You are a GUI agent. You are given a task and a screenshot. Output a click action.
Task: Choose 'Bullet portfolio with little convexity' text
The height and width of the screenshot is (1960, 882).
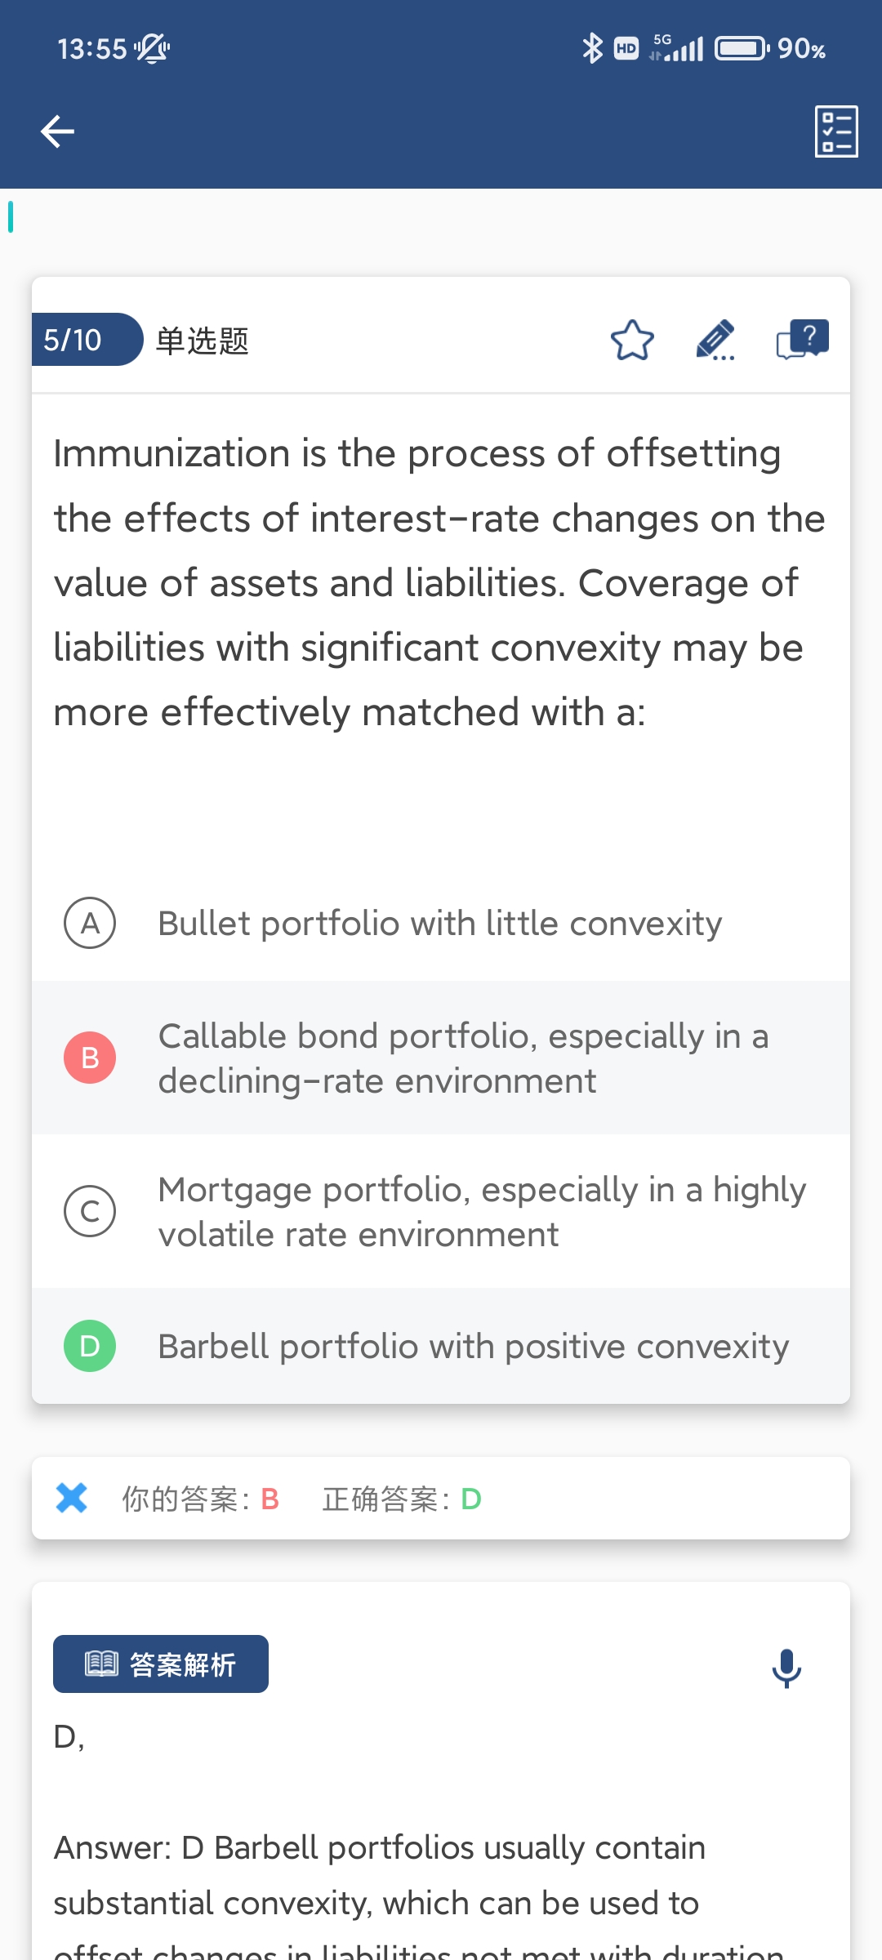tap(440, 924)
